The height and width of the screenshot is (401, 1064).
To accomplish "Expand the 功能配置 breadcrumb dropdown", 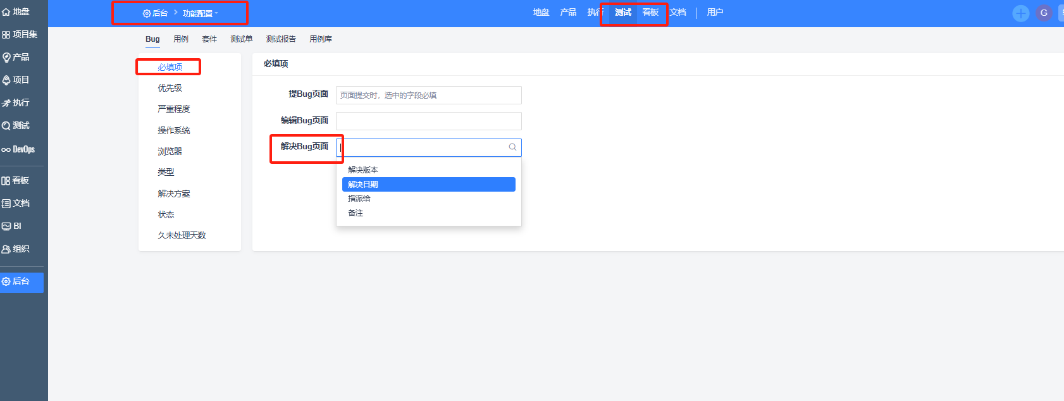I will coord(200,13).
